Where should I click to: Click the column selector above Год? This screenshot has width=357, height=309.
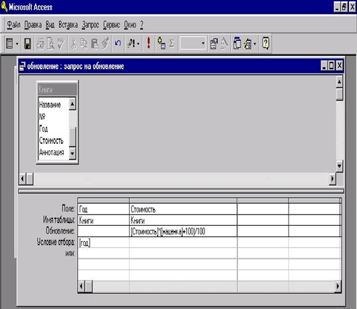click(103, 200)
